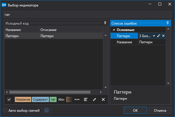Remove the filter with the X icon
Screen dimensions: 175x117
pos(103,99)
